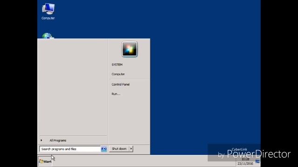Click the user account picture in Start menu

point(129,49)
